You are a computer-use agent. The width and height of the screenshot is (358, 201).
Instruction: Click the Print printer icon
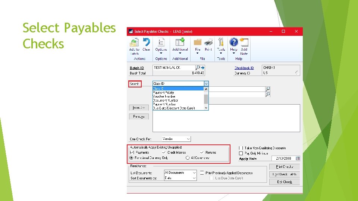click(208, 42)
